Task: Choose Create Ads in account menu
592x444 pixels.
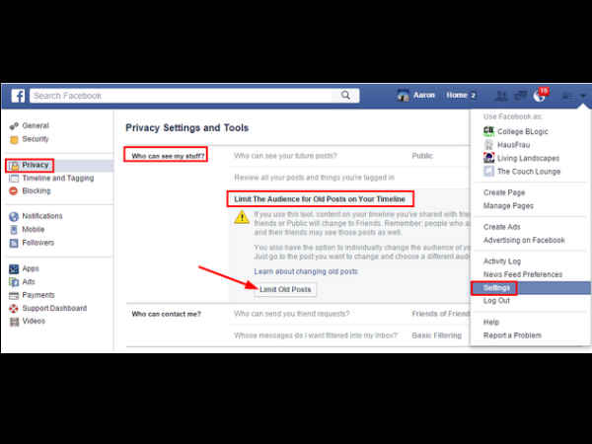Action: (502, 227)
